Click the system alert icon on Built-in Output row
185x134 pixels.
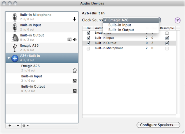pyautogui.click(x=70, y=40)
